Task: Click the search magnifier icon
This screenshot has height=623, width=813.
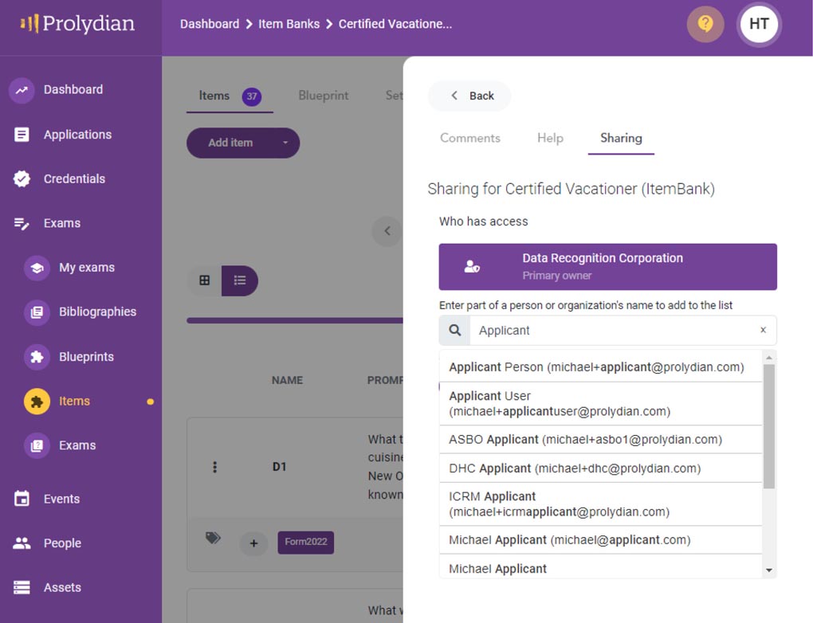Action: [454, 330]
